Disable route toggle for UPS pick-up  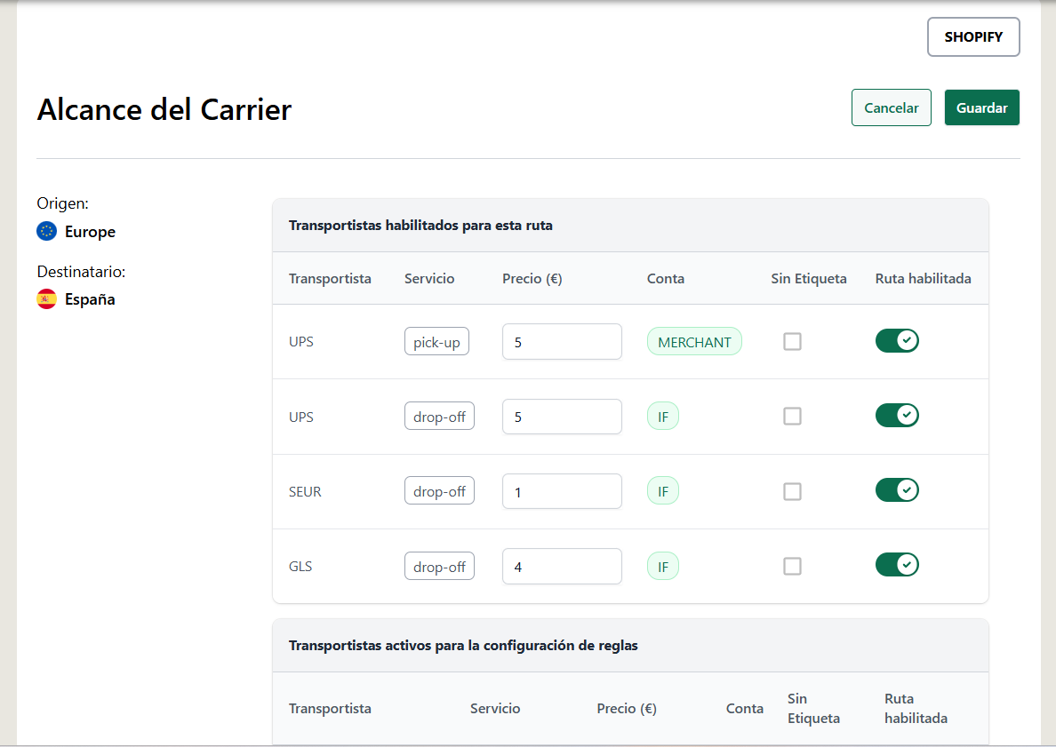(897, 340)
